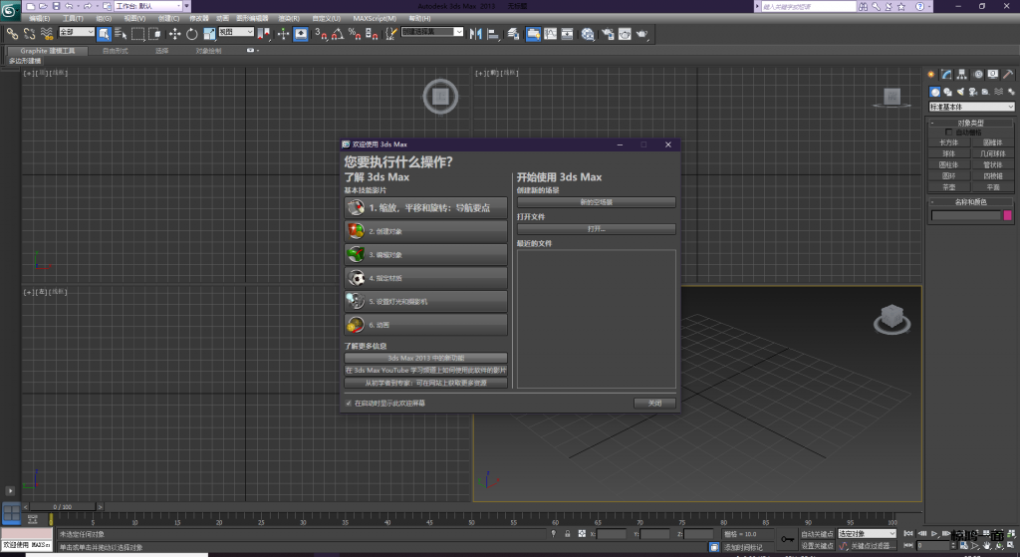This screenshot has width=1020, height=557.
Task: Choose the Lights category icon
Action: pos(962,91)
